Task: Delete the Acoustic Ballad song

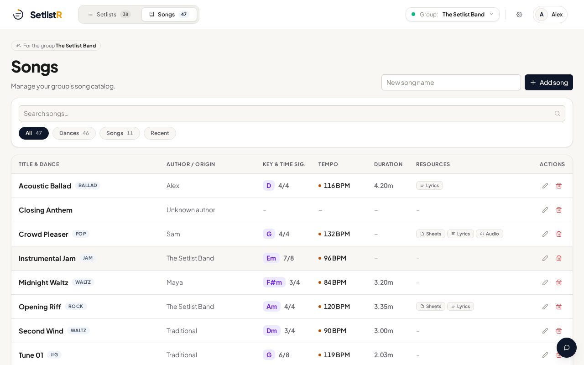Action: pos(559,186)
